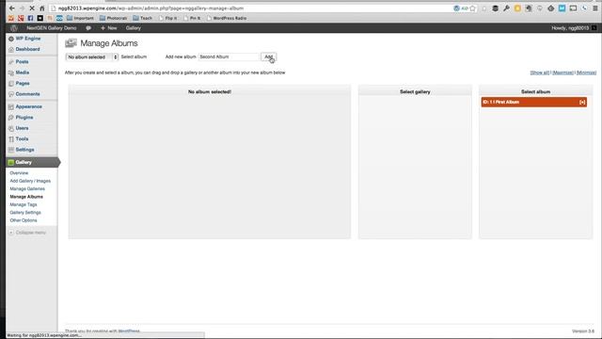This screenshot has width=602, height=339.
Task: Open the New content menu in admin bar
Action: point(109,28)
